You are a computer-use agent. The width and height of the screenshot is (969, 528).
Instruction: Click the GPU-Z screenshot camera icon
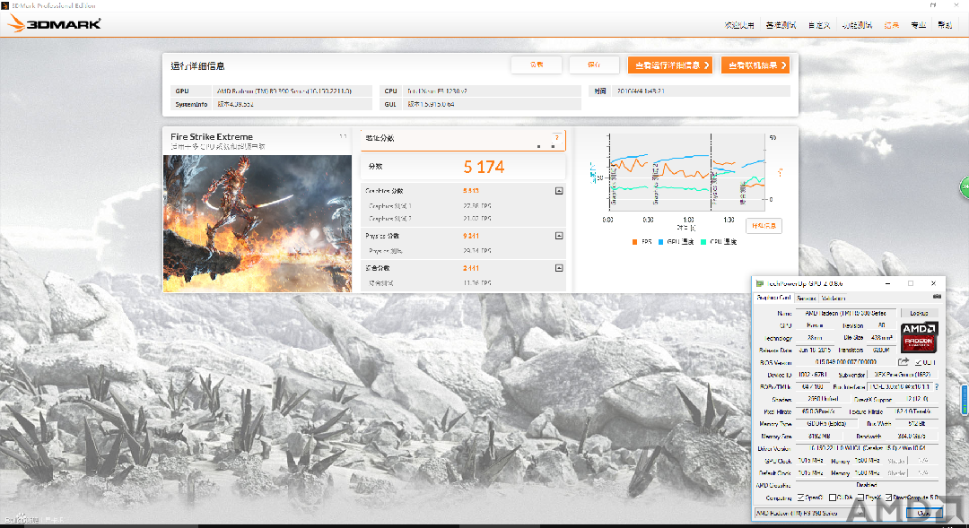(x=937, y=297)
